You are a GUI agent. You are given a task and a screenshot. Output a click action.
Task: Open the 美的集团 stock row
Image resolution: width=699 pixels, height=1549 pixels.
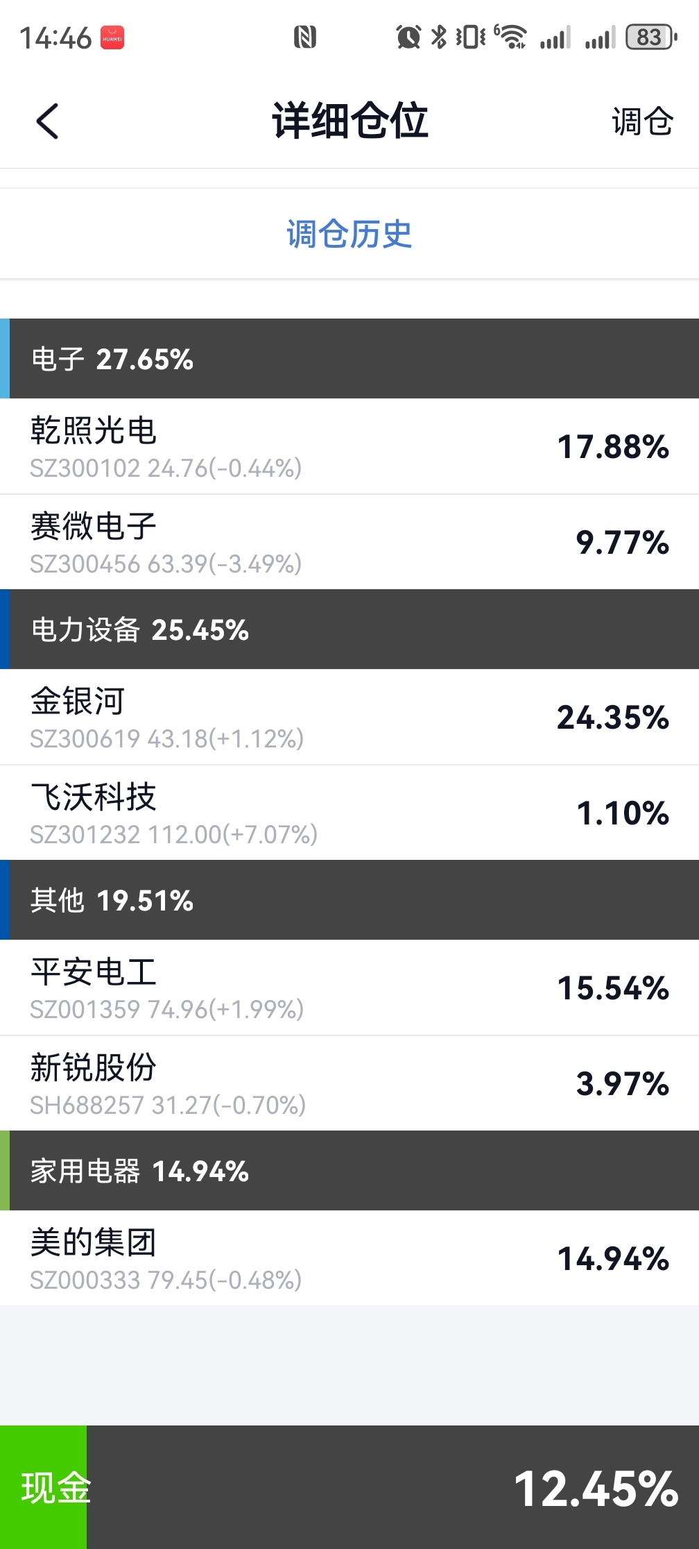(349, 1258)
